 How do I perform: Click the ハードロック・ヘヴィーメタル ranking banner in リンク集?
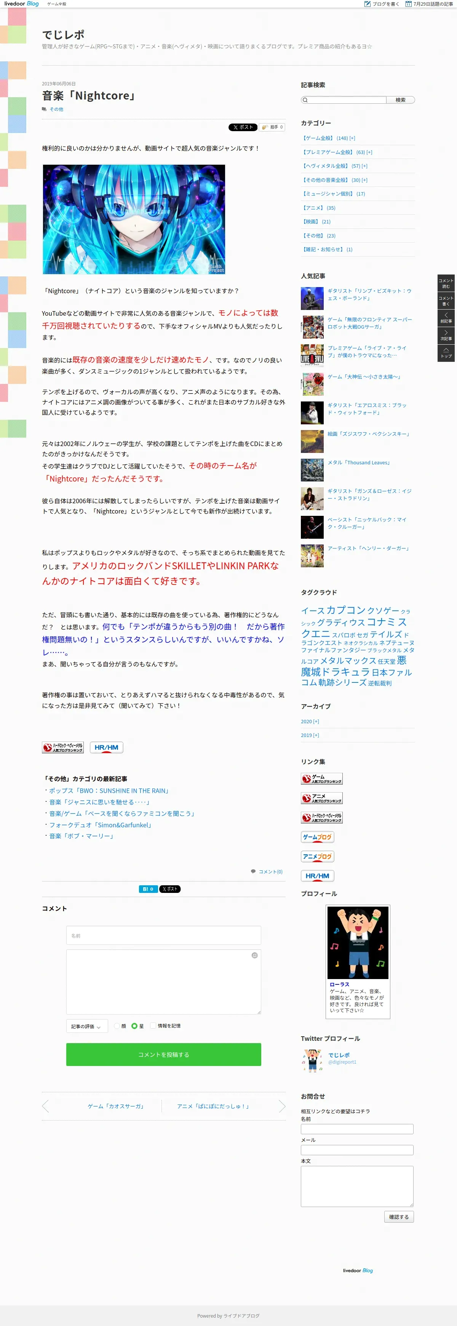tap(322, 817)
